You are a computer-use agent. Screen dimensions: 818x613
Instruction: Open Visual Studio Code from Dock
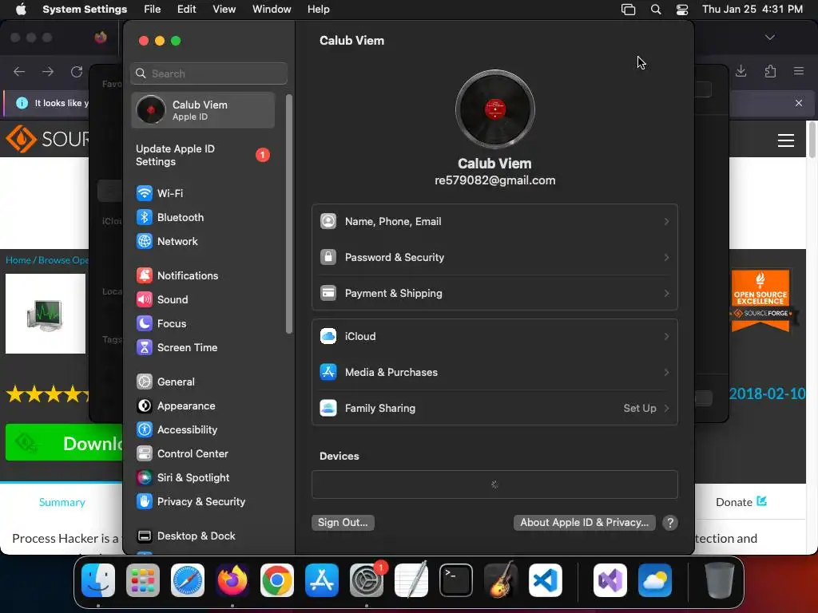pyautogui.click(x=546, y=580)
